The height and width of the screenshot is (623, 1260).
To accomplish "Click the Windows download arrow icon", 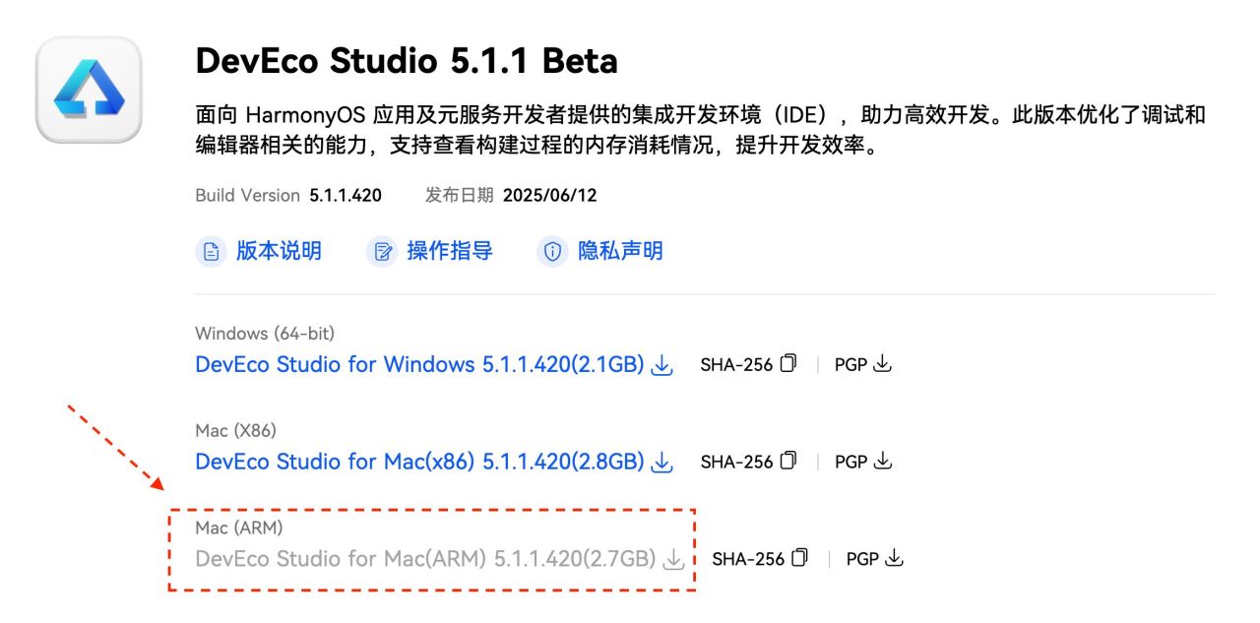I will [x=662, y=365].
